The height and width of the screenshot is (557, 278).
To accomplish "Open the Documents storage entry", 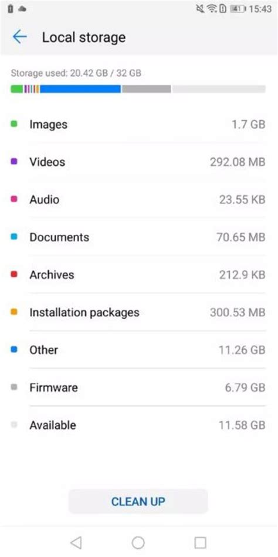I will [138, 237].
